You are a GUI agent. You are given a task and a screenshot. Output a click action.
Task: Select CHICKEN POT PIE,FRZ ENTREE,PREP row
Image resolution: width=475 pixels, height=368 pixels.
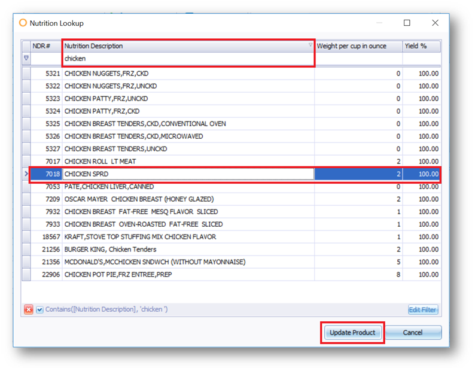(188, 275)
